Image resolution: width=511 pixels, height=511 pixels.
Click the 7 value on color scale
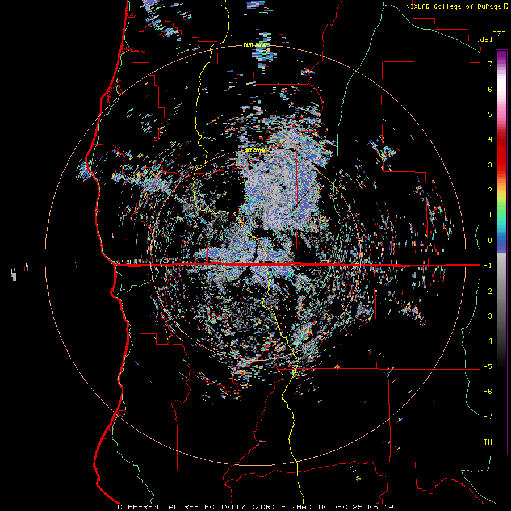pos(490,64)
